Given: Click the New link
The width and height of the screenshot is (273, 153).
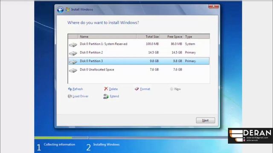Looking at the screenshot, I should coord(177,89).
